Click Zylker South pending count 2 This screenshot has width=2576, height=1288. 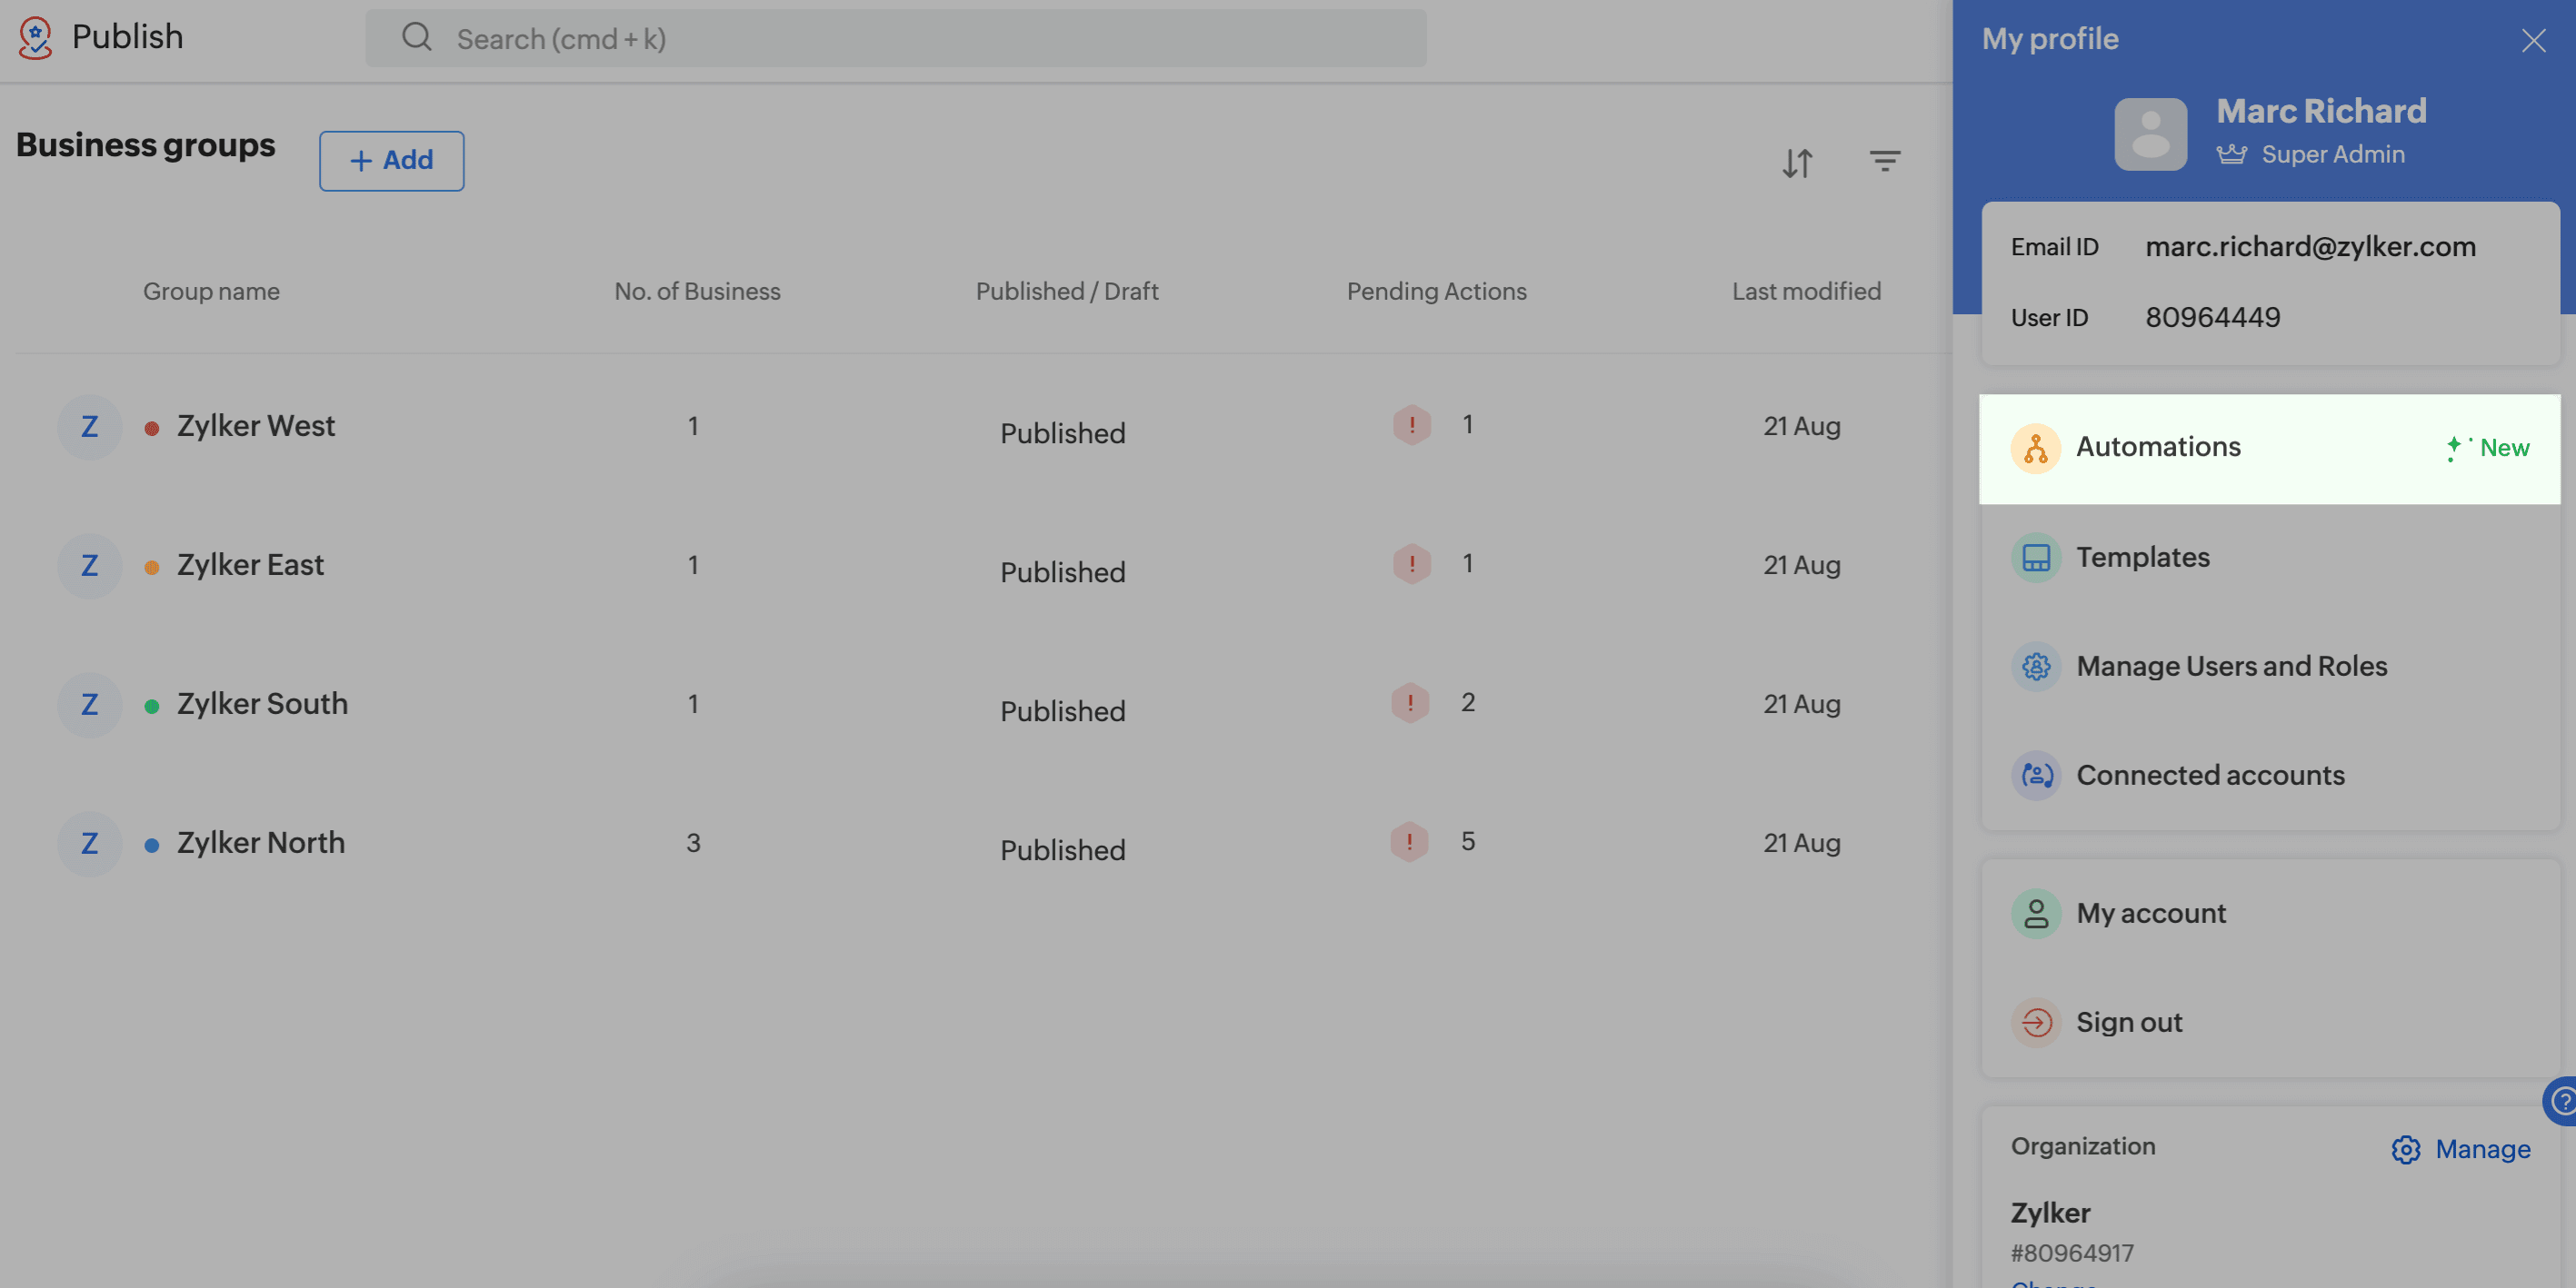click(1467, 702)
